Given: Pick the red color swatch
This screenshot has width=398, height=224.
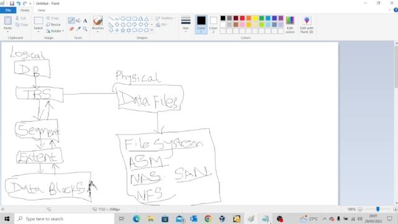Looking at the screenshot, I should [x=242, y=18].
